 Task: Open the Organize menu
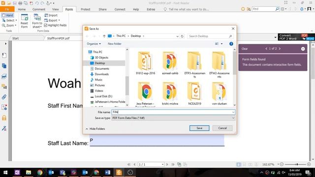click(94, 44)
